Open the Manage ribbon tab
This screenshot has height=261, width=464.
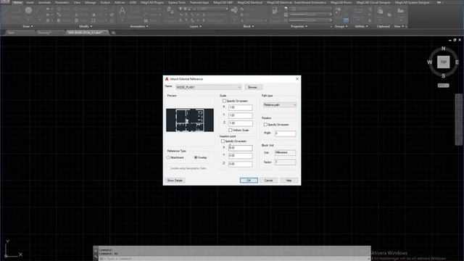click(90, 2)
